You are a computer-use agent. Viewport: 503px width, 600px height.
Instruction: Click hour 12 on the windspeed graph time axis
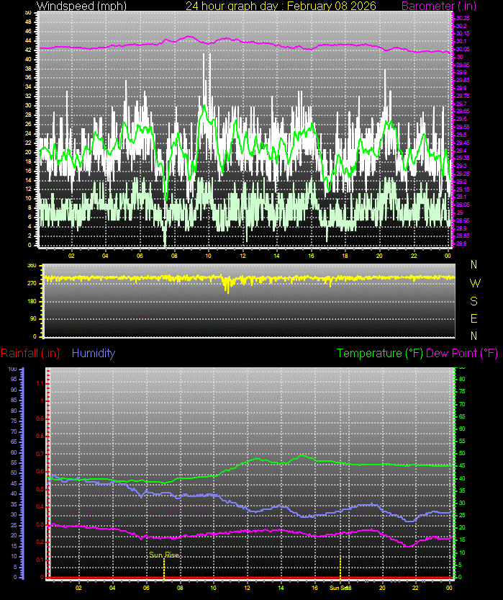coord(243,256)
